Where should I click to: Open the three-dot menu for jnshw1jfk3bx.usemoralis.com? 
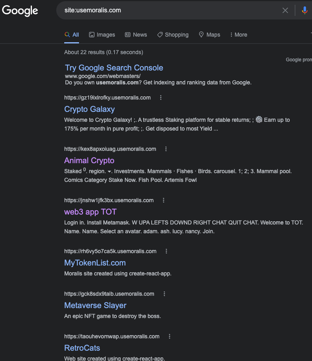pos(164,200)
